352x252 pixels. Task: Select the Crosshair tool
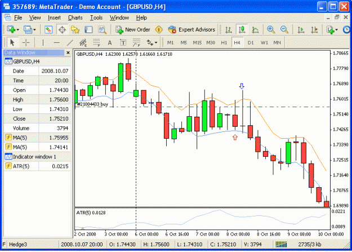click(x=26, y=42)
